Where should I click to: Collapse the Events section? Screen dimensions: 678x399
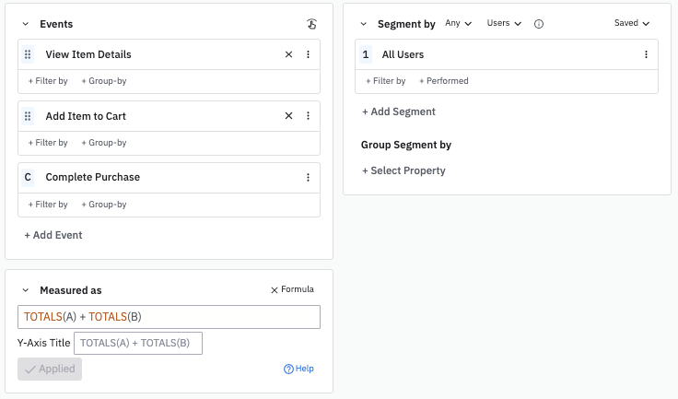click(25, 24)
